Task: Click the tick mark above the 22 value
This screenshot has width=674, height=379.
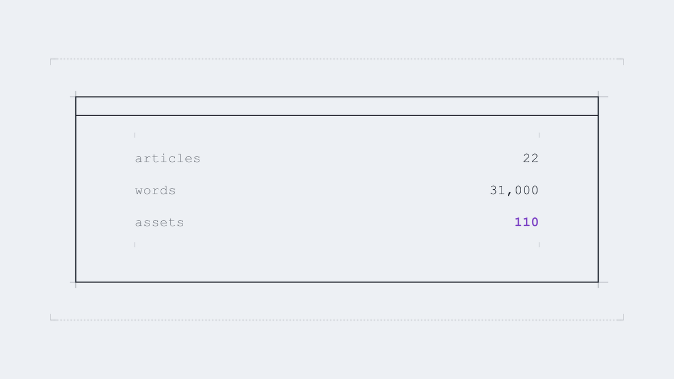Action: [x=539, y=135]
